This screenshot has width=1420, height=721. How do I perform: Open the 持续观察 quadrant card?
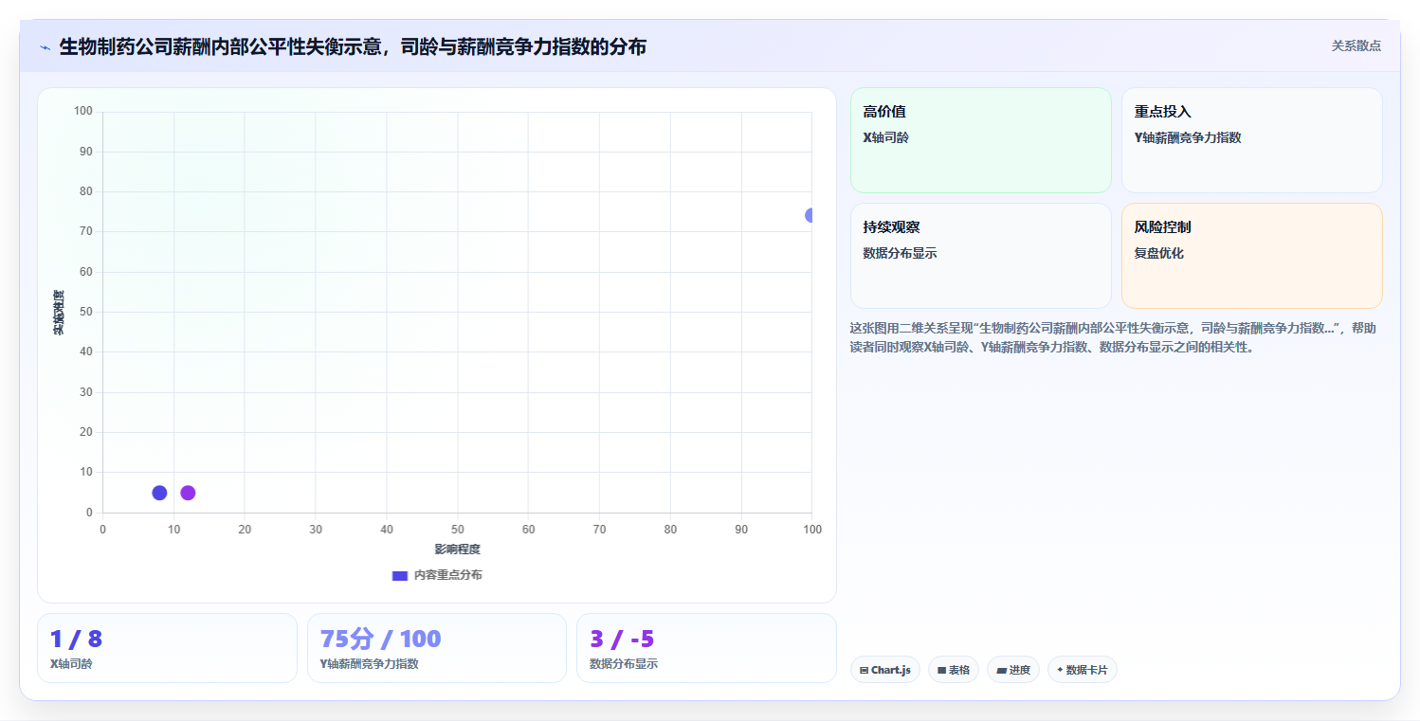(980, 256)
